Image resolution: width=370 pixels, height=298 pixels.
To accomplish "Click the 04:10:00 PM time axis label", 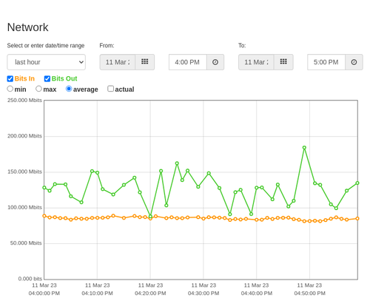I will (97, 294).
